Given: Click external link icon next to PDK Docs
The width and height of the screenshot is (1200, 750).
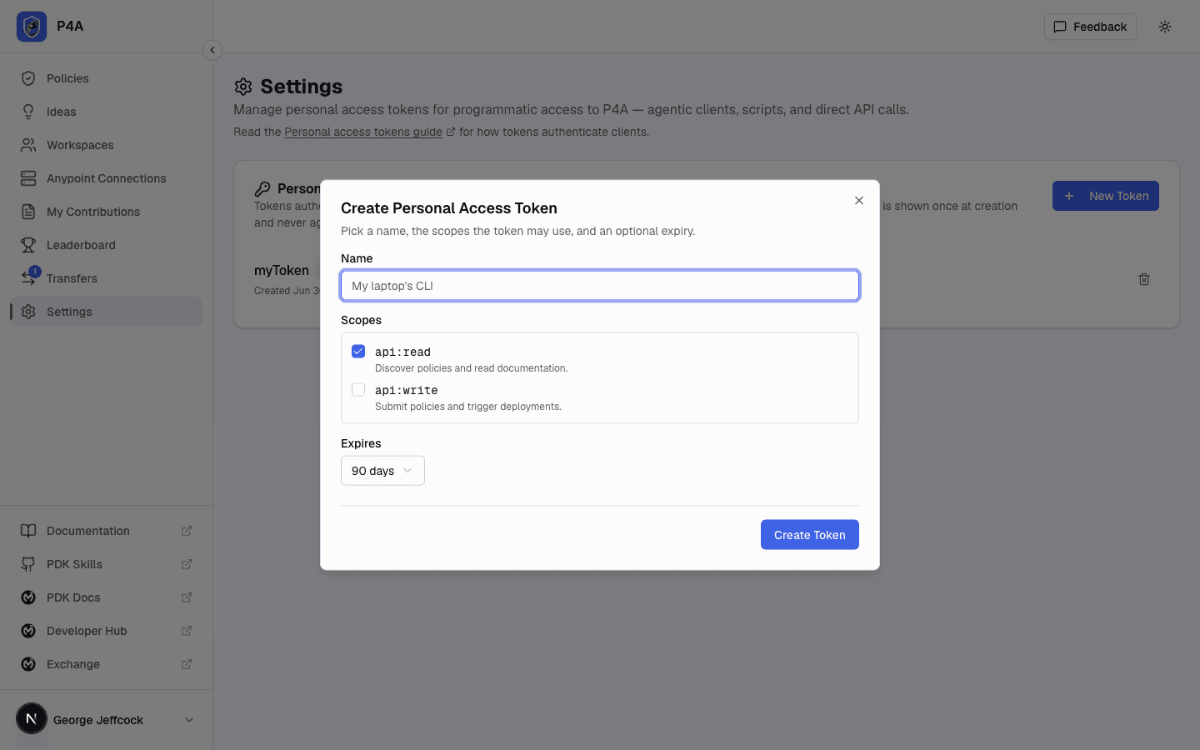Looking at the screenshot, I should point(187,597).
